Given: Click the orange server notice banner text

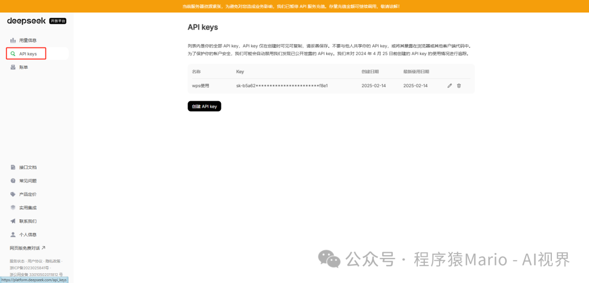Looking at the screenshot, I should pyautogui.click(x=291, y=7).
